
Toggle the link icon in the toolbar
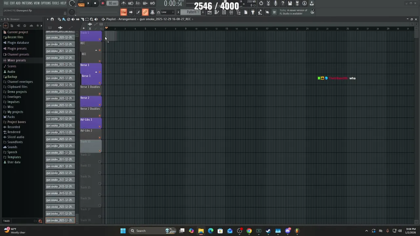[145, 12]
